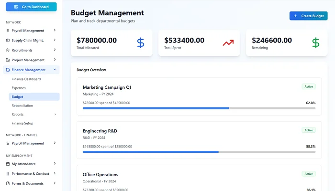The width and height of the screenshot is (335, 191).
Task: Click the Recruitments people icon in sidebar
Action: pos(8,50)
